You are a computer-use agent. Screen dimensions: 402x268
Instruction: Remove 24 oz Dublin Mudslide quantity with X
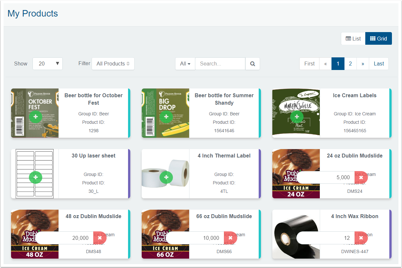361,178
